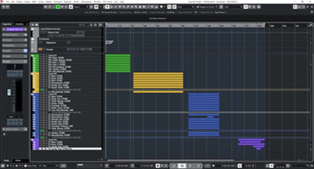Toggle Cycle button in transport bar
This screenshot has height=169, width=314.
click(174, 165)
